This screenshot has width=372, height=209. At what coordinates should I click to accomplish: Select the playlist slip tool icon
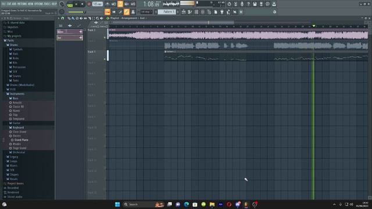[x=85, y=18]
